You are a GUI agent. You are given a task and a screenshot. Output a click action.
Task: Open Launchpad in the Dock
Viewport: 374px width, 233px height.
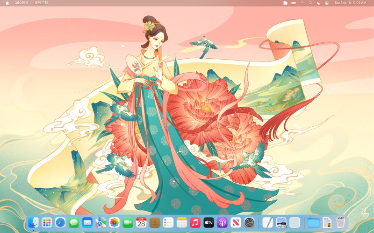pyautogui.click(x=47, y=223)
